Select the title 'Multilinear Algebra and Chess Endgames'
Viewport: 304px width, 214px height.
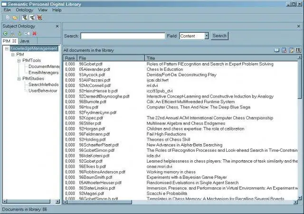[x=186, y=123]
